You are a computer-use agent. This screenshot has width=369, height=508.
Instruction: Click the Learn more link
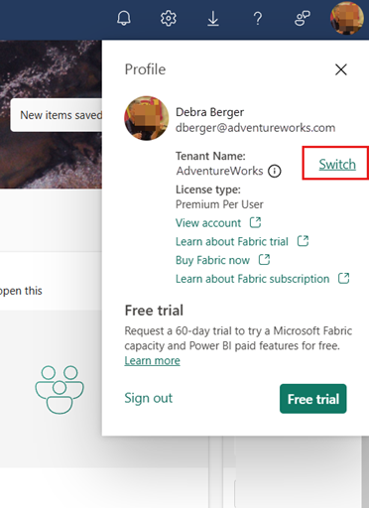click(152, 360)
